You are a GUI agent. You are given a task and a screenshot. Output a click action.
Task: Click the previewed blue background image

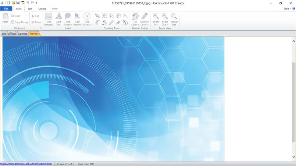coord(113,99)
